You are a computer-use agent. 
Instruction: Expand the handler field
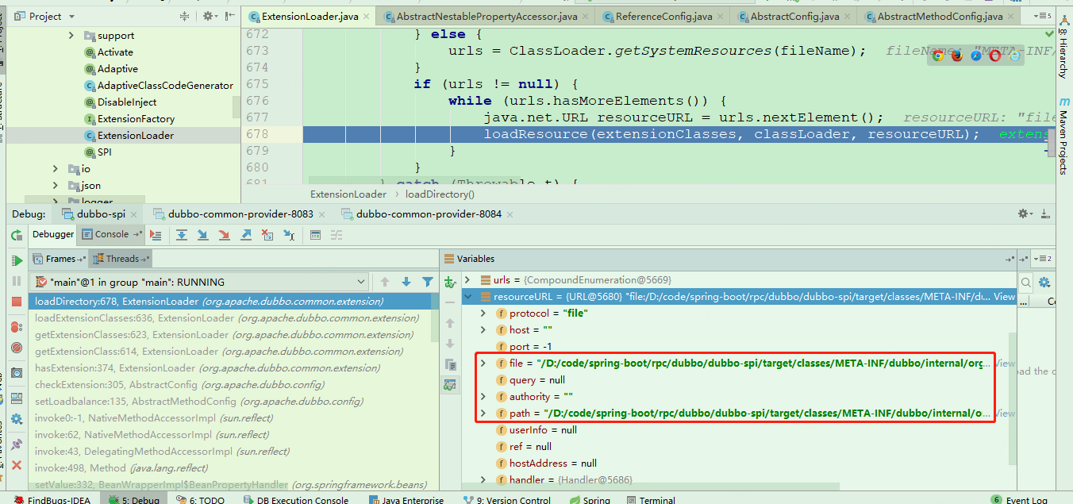point(483,480)
